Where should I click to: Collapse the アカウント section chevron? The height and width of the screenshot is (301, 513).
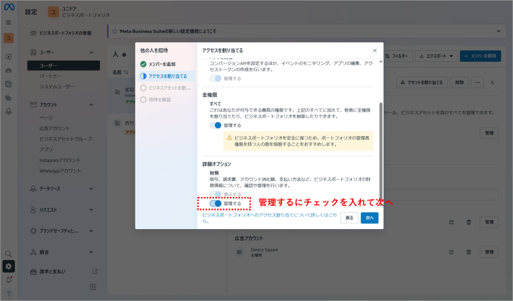point(91,105)
